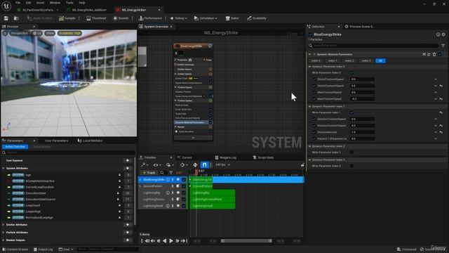Open the Output Log
The image size is (449, 253).
pyautogui.click(x=43, y=249)
